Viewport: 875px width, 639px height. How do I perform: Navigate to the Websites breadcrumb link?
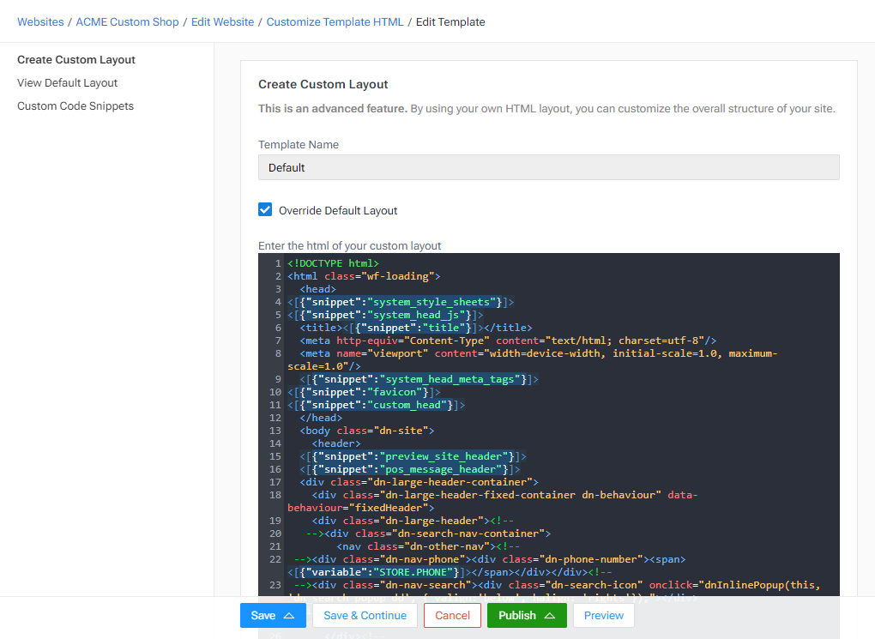(x=40, y=21)
